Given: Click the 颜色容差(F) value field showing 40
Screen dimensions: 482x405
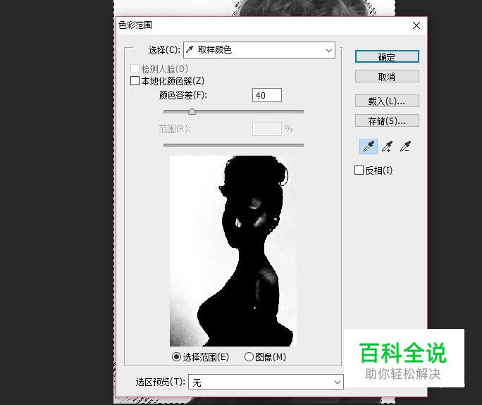Looking at the screenshot, I should tap(267, 95).
